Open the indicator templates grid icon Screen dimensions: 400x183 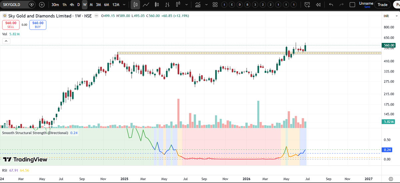tap(215, 5)
